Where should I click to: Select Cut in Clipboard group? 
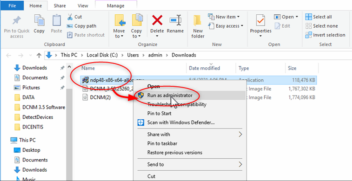[75, 17]
